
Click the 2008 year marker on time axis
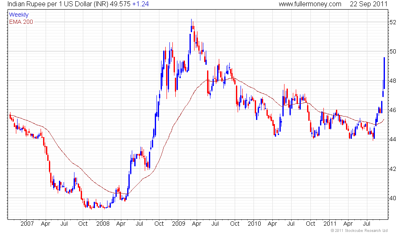[x=103, y=224]
